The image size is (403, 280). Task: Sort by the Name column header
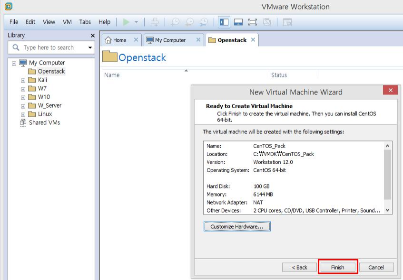point(112,75)
